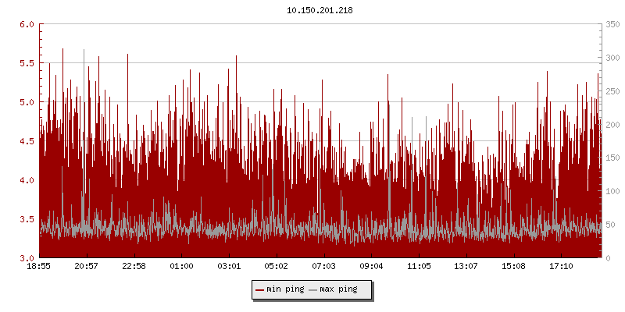Click the 17:10 time axis label
625x312 pixels.
pos(561,267)
